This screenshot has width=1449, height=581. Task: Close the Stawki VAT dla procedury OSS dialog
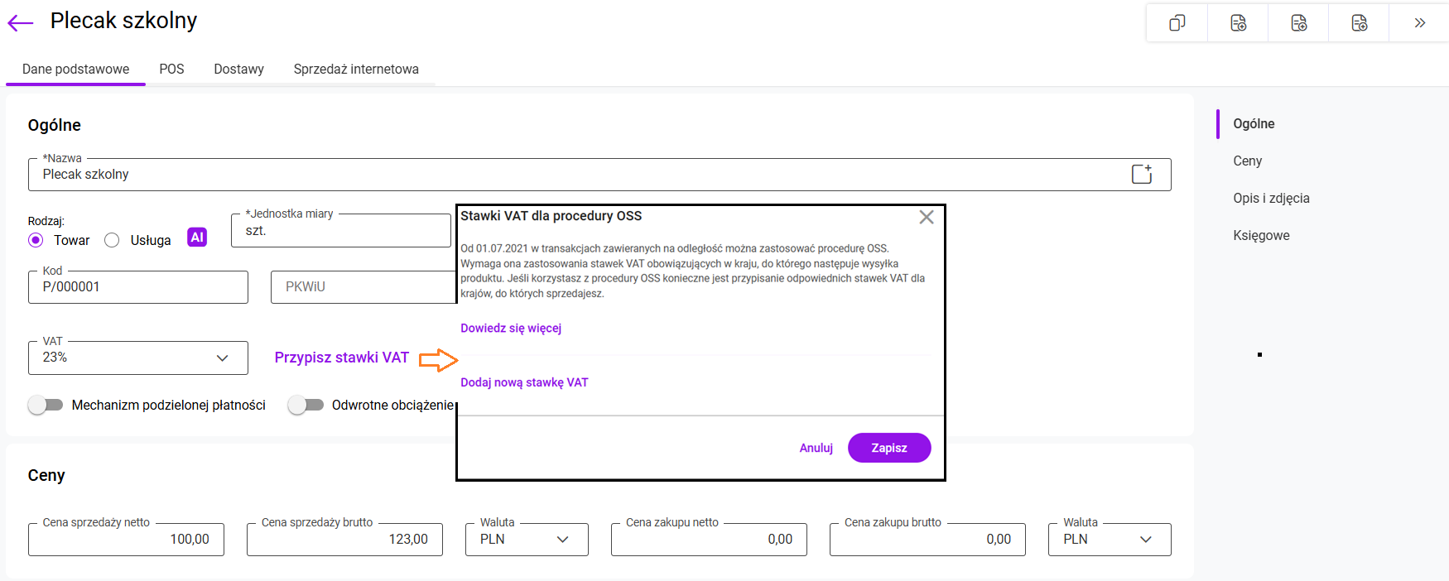[926, 217]
